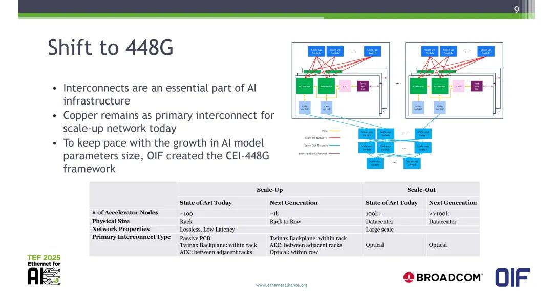Click the pink CPU block in the left server diagram
Viewport: 553px width, 291px height.
tap(345, 86)
